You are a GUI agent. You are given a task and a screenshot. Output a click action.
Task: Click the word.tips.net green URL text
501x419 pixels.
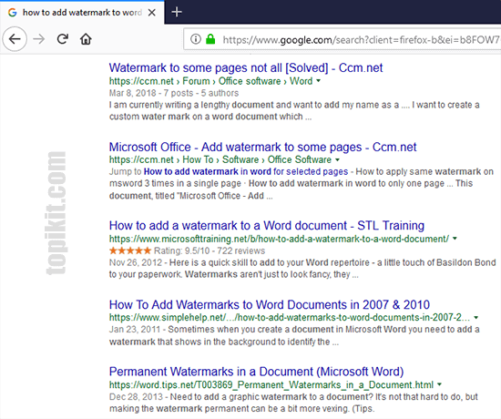click(271, 384)
